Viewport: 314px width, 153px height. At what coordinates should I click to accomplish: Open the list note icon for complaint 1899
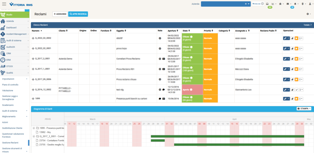coord(164,99)
